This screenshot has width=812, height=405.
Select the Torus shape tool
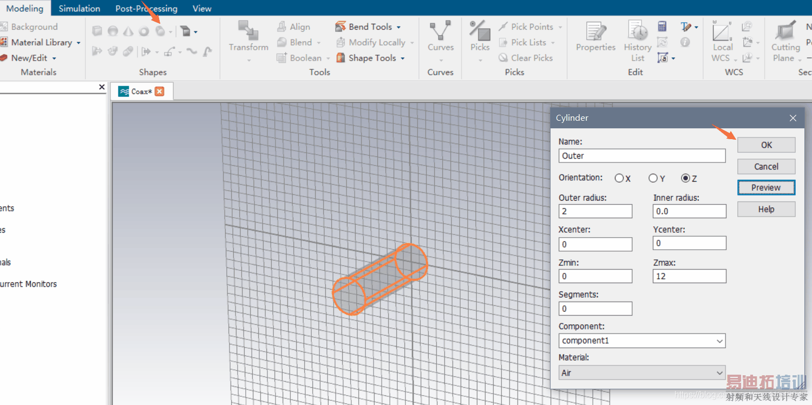[x=144, y=31]
